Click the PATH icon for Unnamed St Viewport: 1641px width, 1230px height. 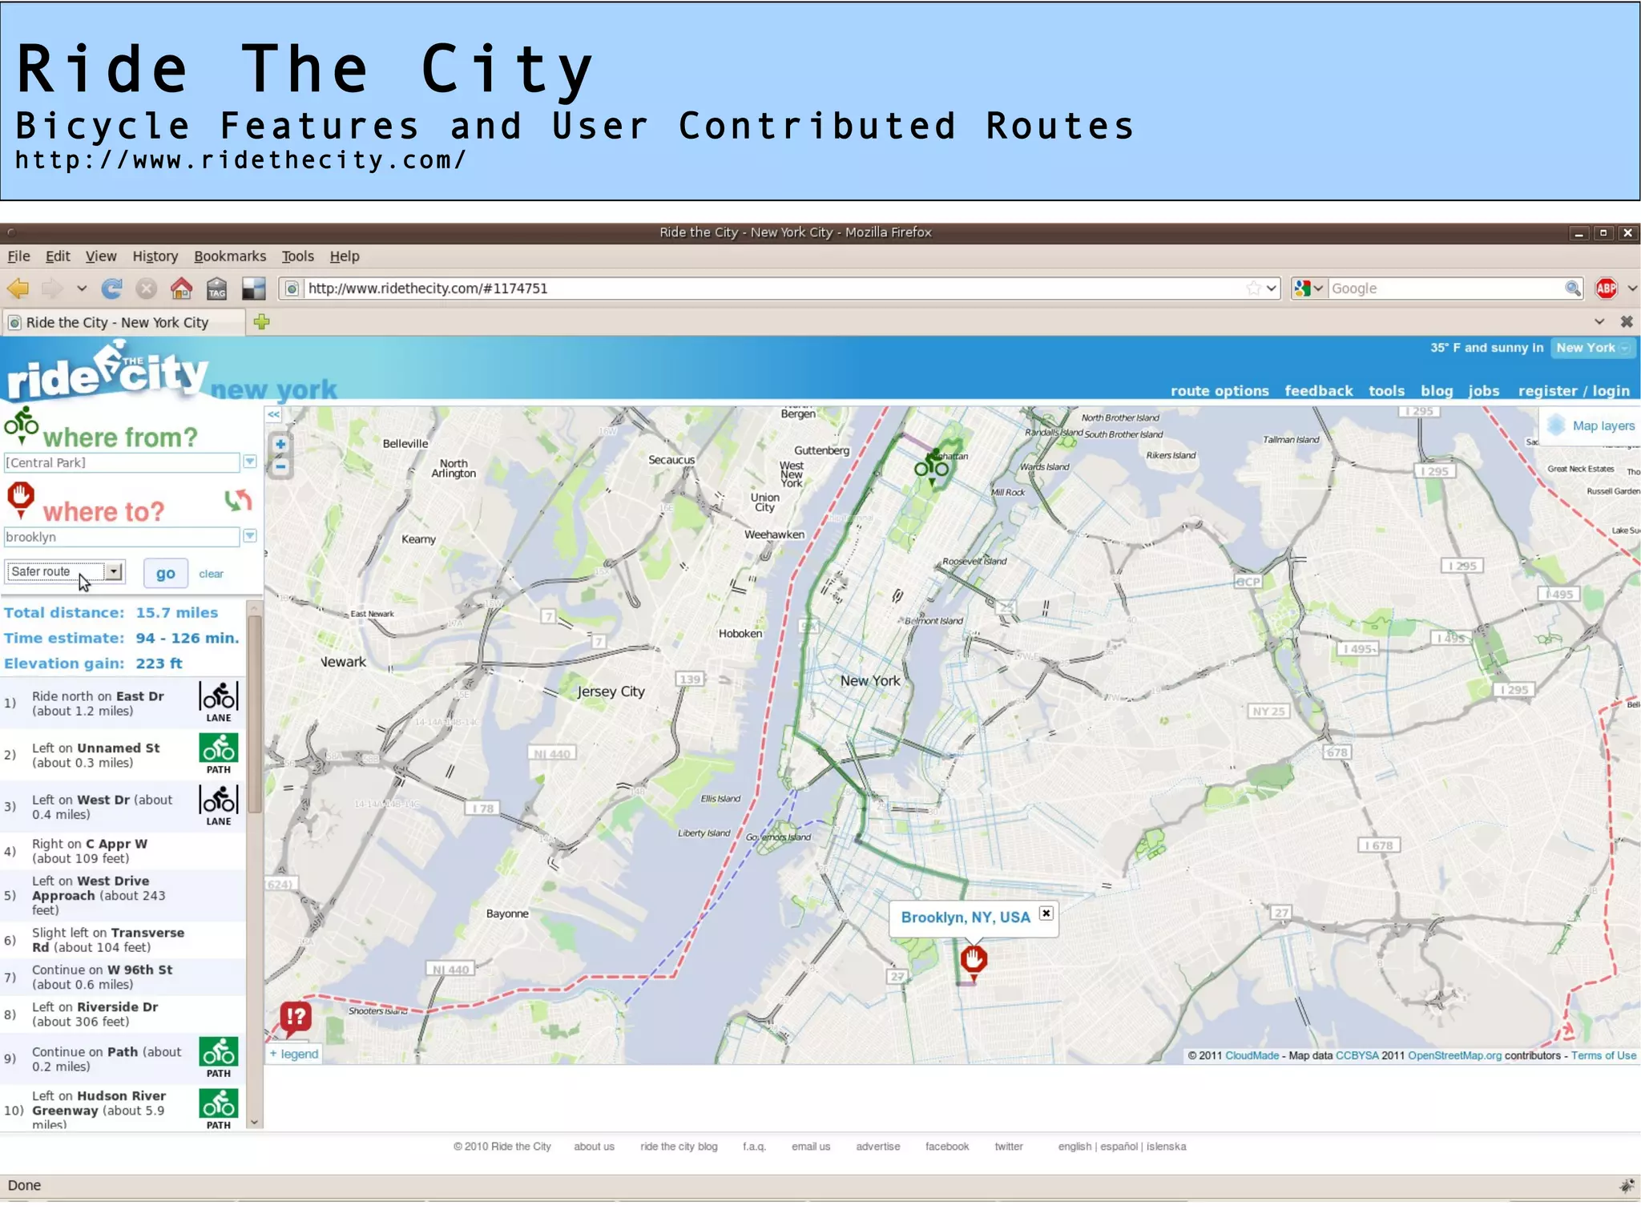[219, 754]
